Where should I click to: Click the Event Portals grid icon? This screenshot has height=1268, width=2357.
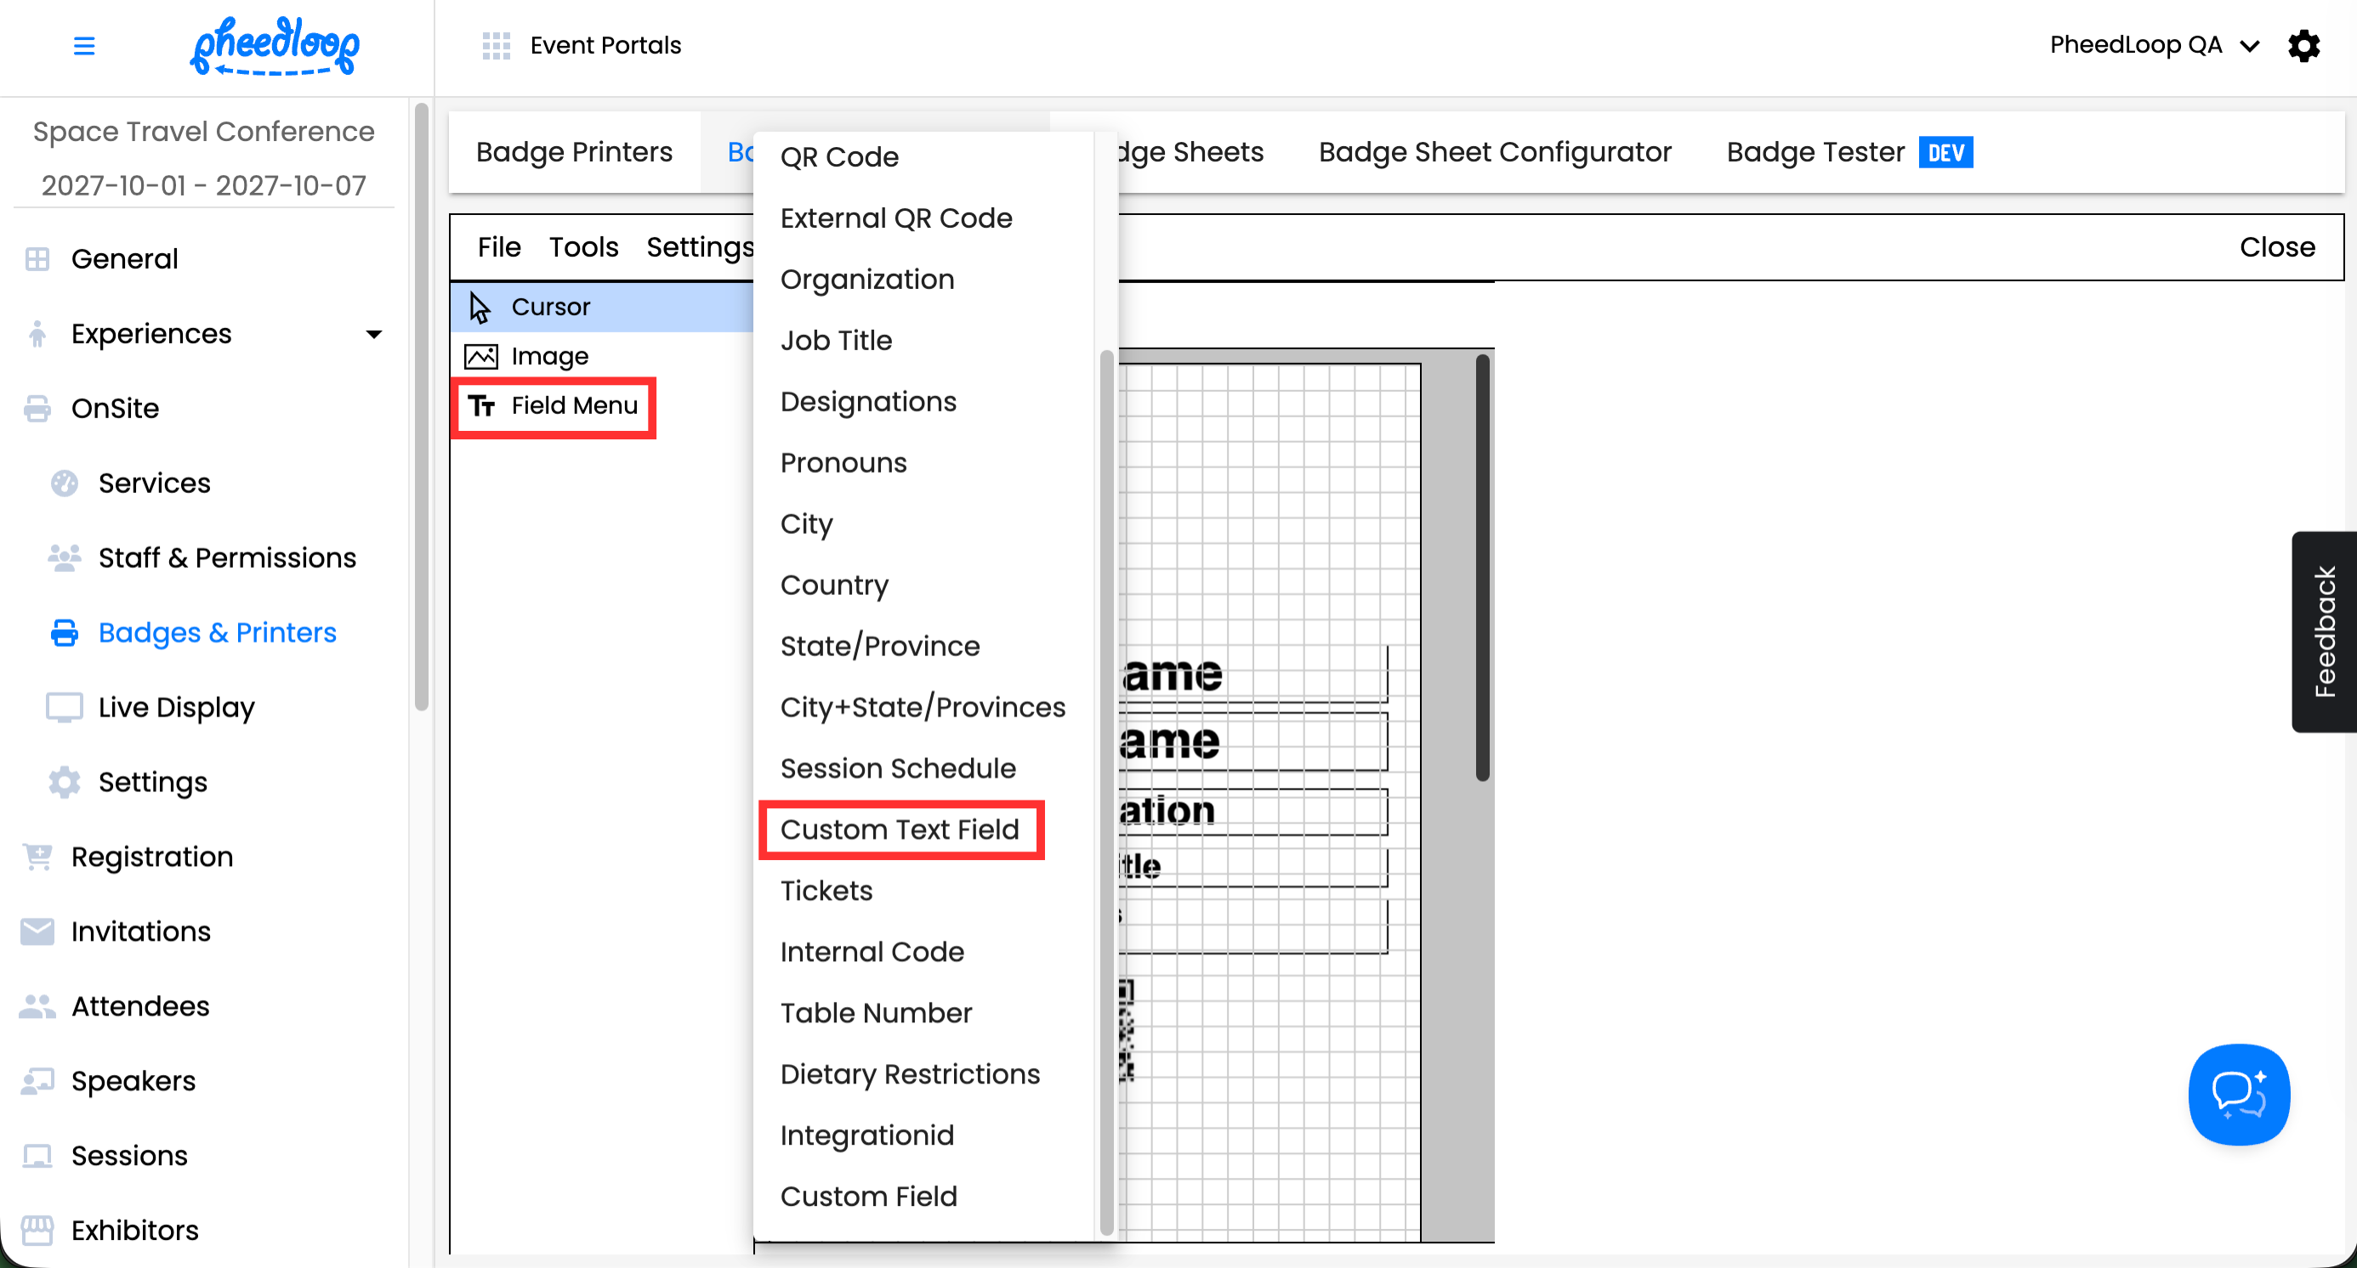pos(496,45)
